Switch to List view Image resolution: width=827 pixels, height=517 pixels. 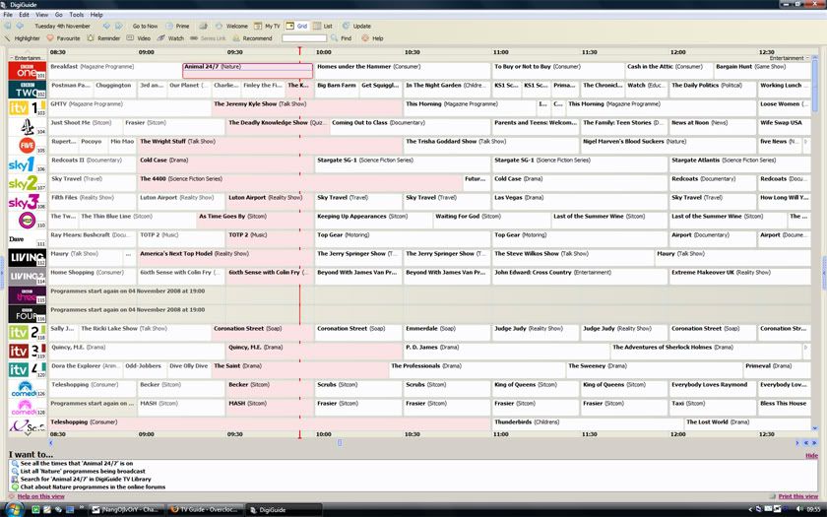(x=323, y=26)
